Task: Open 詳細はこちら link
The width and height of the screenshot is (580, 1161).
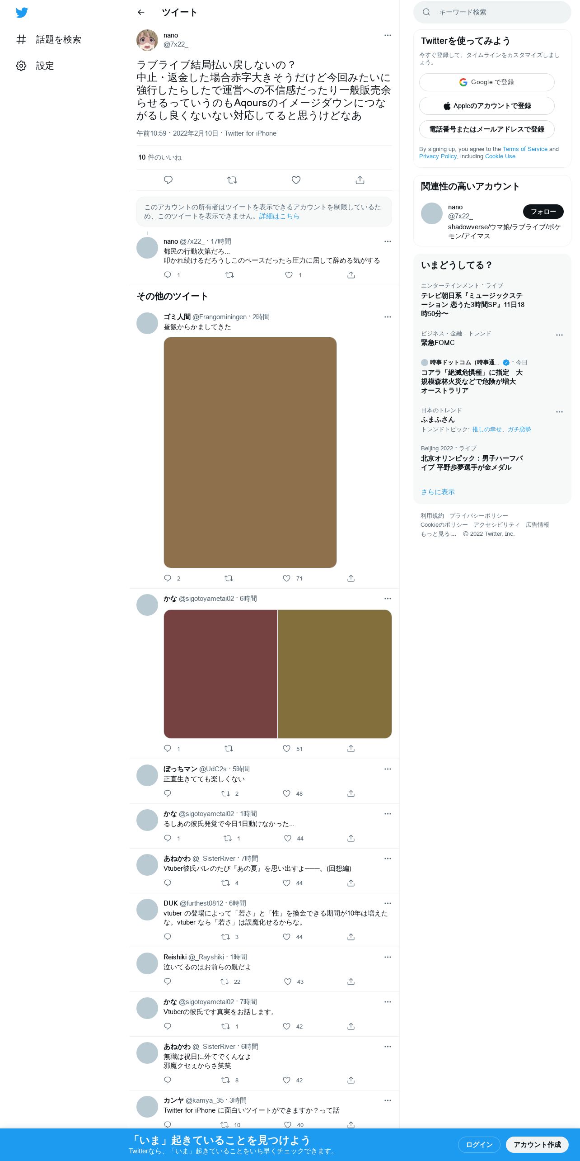Action: click(279, 216)
